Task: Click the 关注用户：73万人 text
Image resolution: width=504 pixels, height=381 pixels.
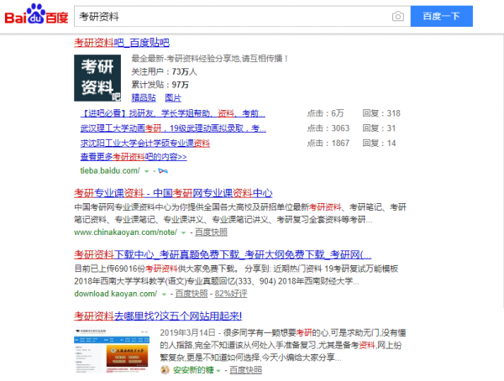Action: pos(164,71)
